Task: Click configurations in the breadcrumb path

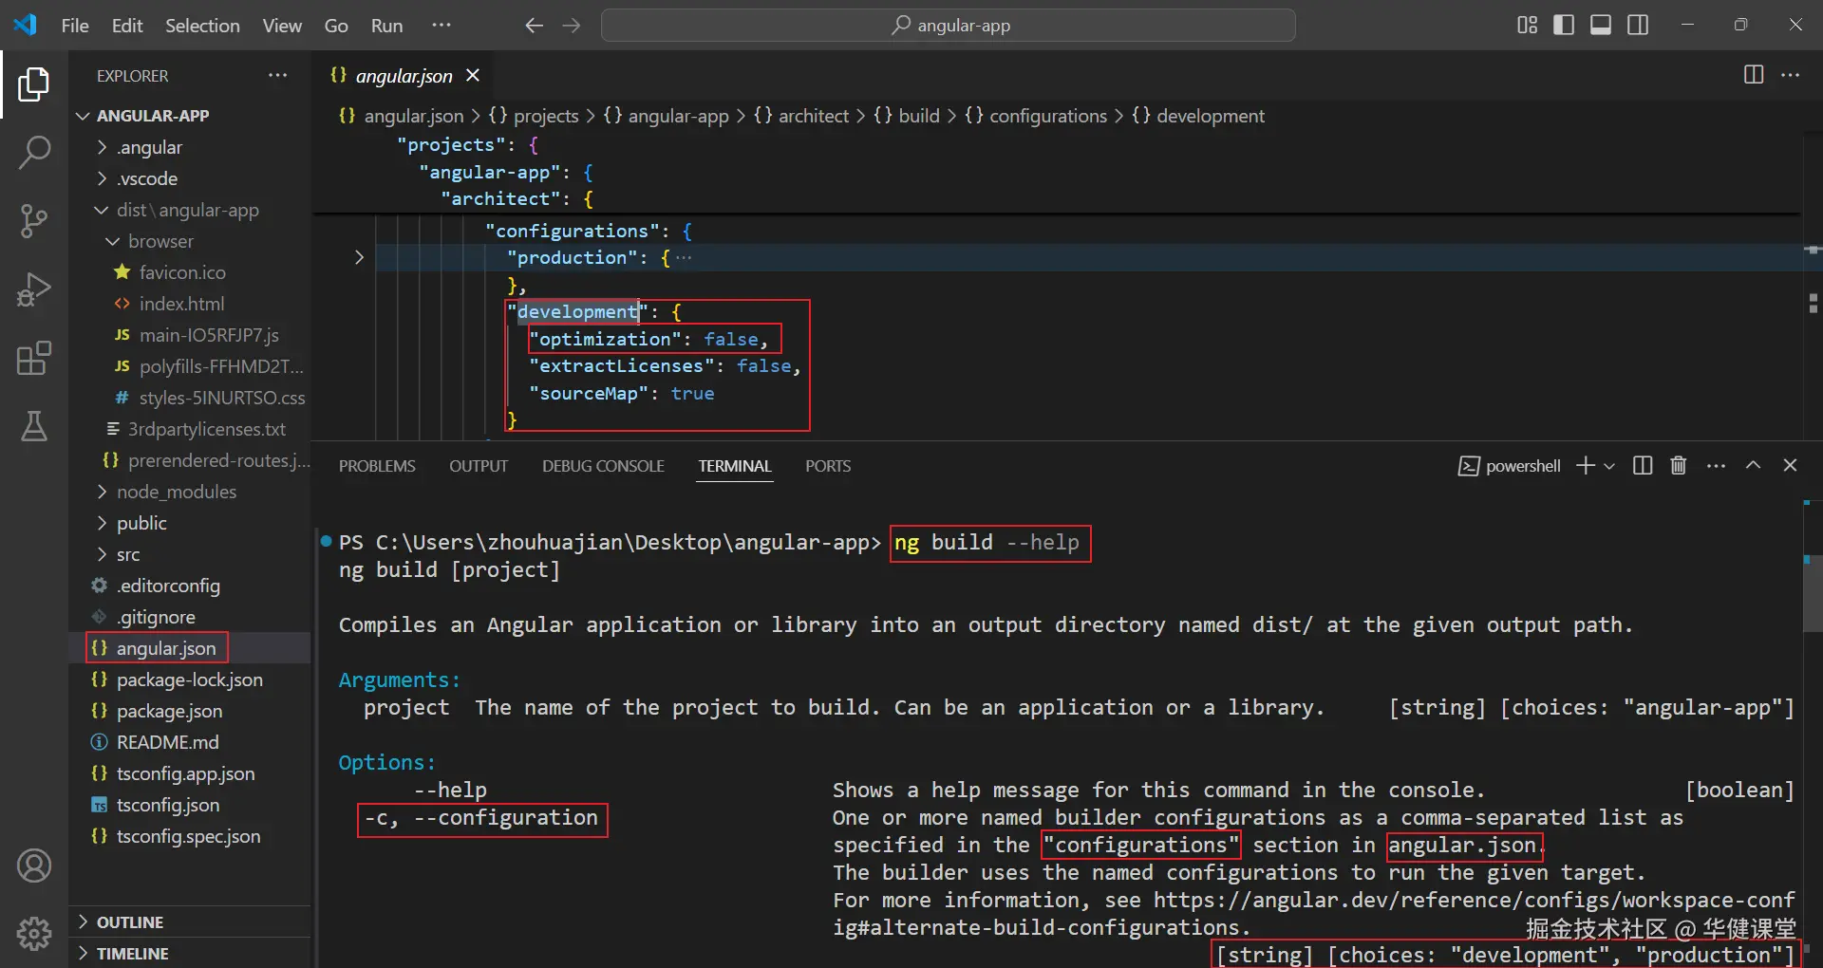Action: coord(1047,116)
